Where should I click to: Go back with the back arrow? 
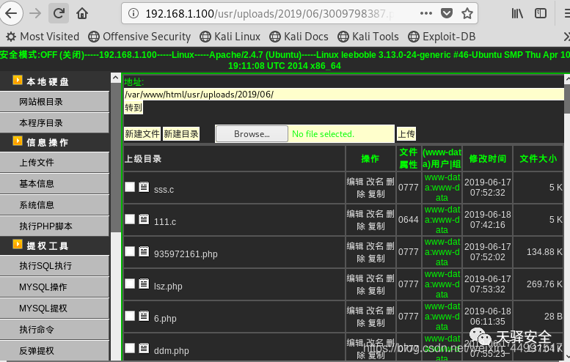coord(11,13)
